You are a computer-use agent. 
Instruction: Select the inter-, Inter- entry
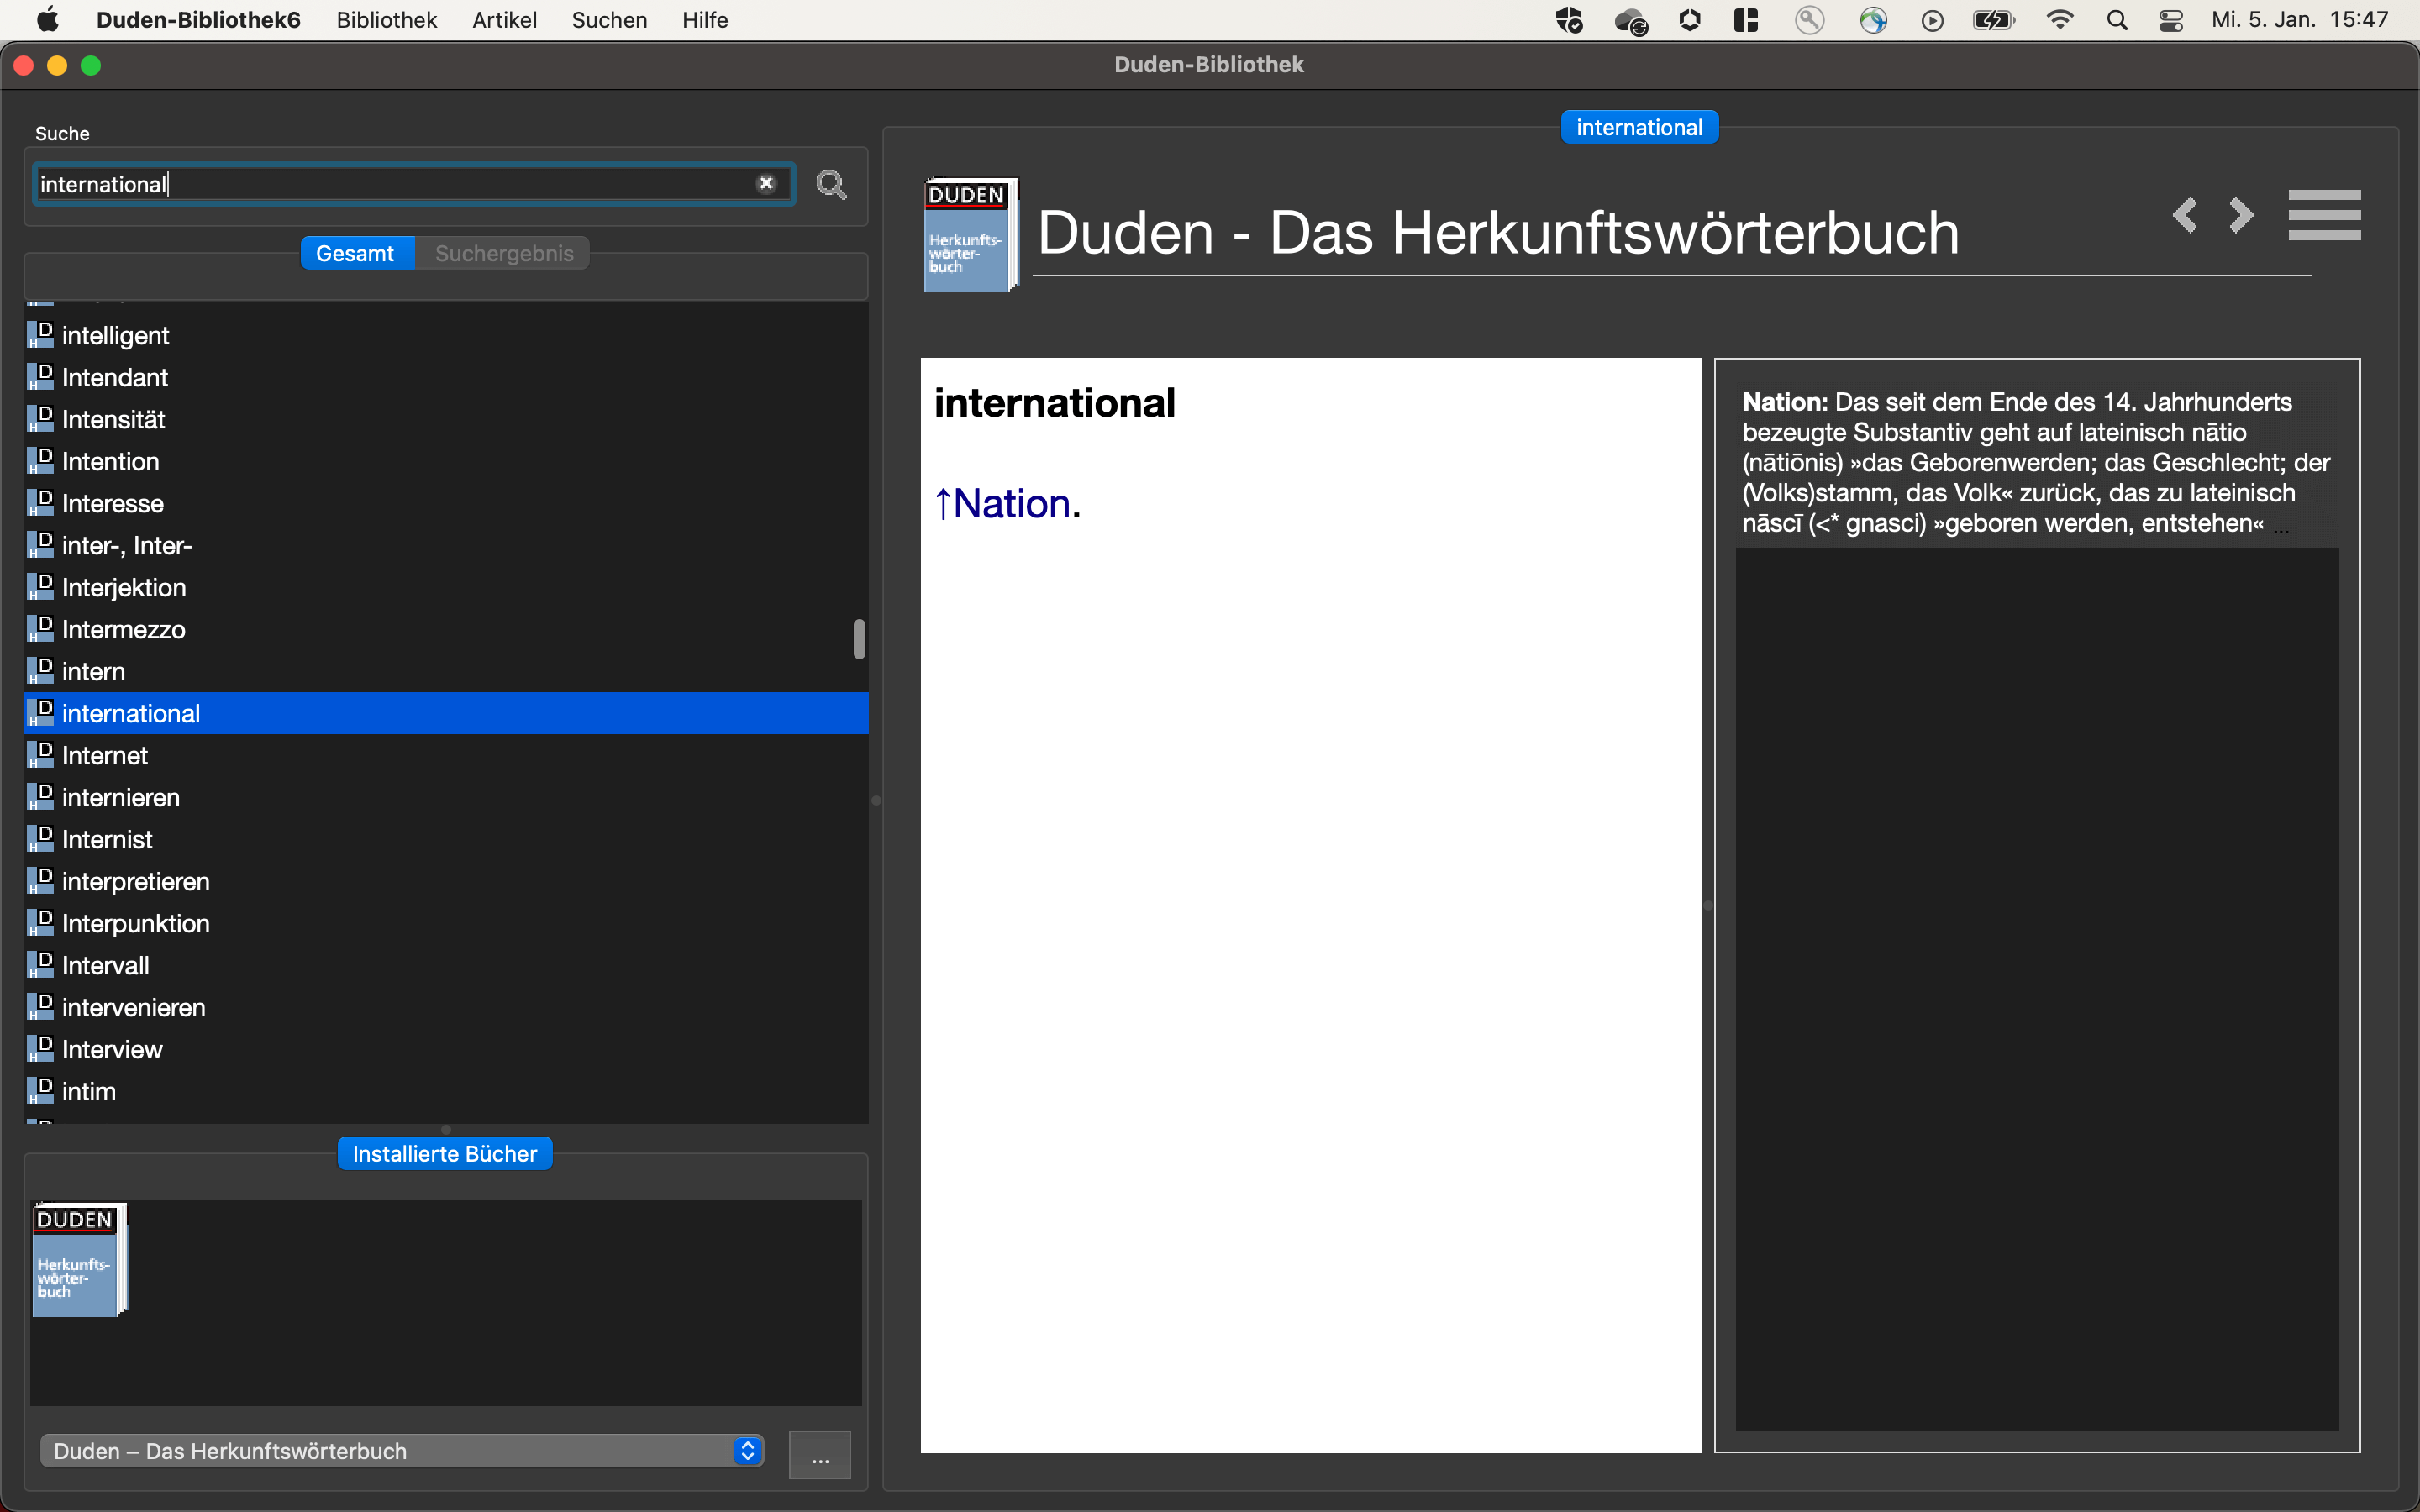click(x=446, y=546)
